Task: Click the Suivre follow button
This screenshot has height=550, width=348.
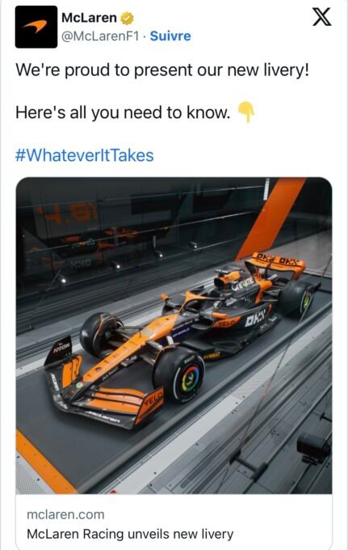Action: [170, 36]
